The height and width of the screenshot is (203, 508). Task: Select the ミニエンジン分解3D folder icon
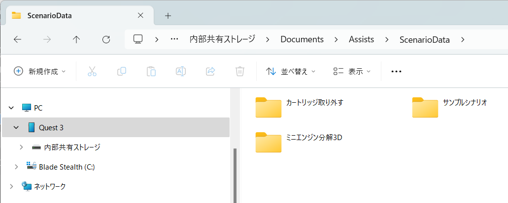pyautogui.click(x=268, y=142)
